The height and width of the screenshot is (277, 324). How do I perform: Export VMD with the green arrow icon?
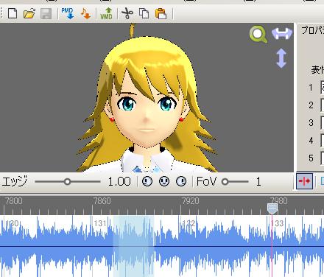(x=106, y=13)
